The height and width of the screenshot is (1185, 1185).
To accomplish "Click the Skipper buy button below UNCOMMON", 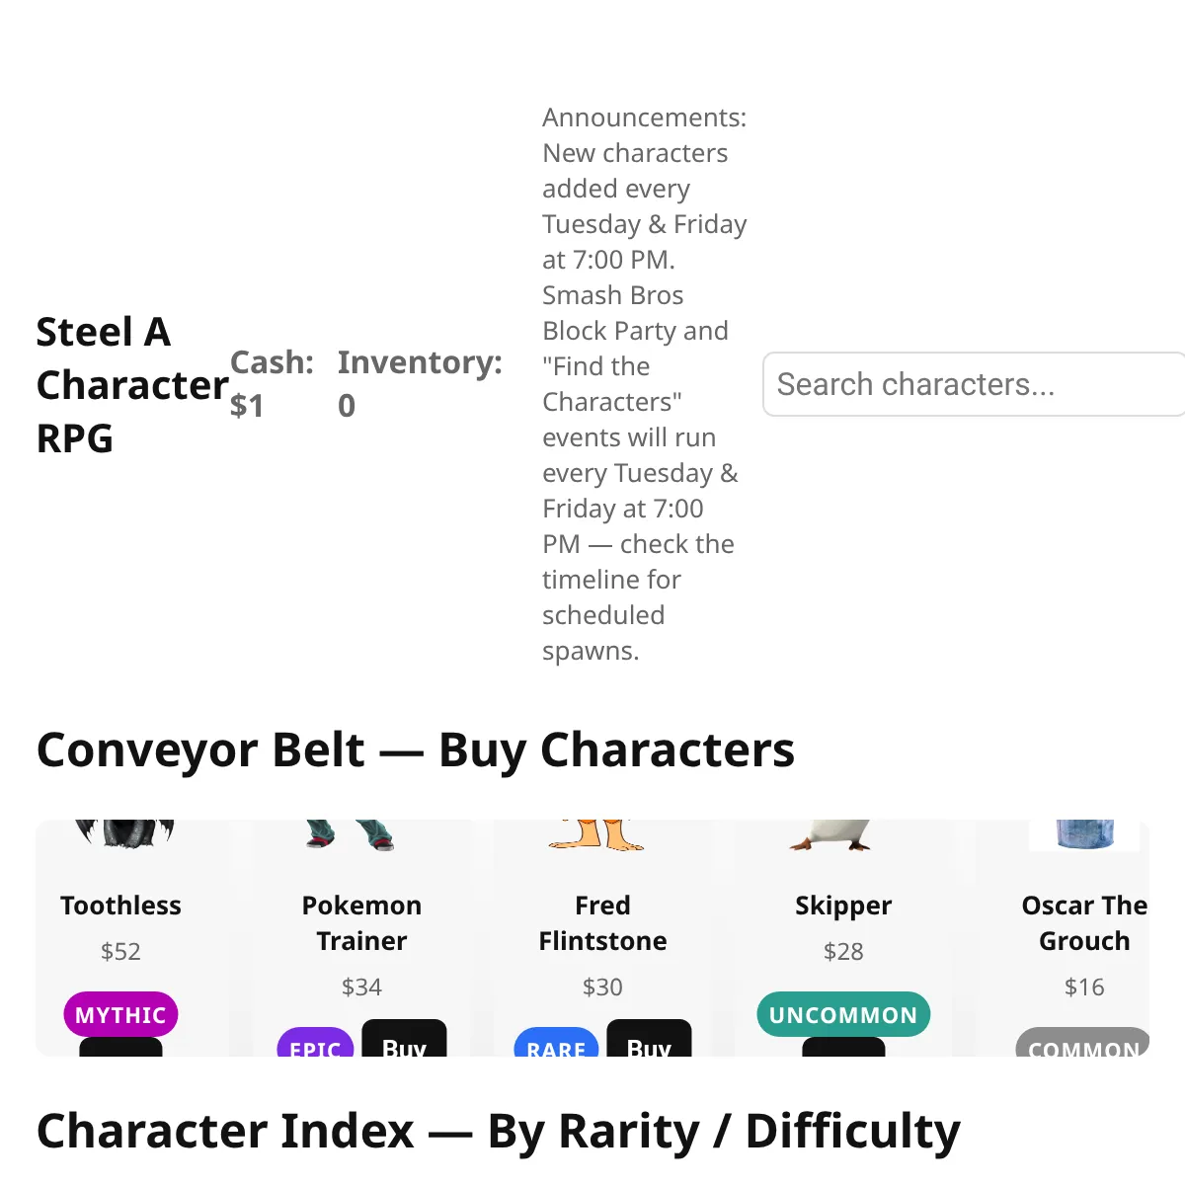I will [x=843, y=1047].
